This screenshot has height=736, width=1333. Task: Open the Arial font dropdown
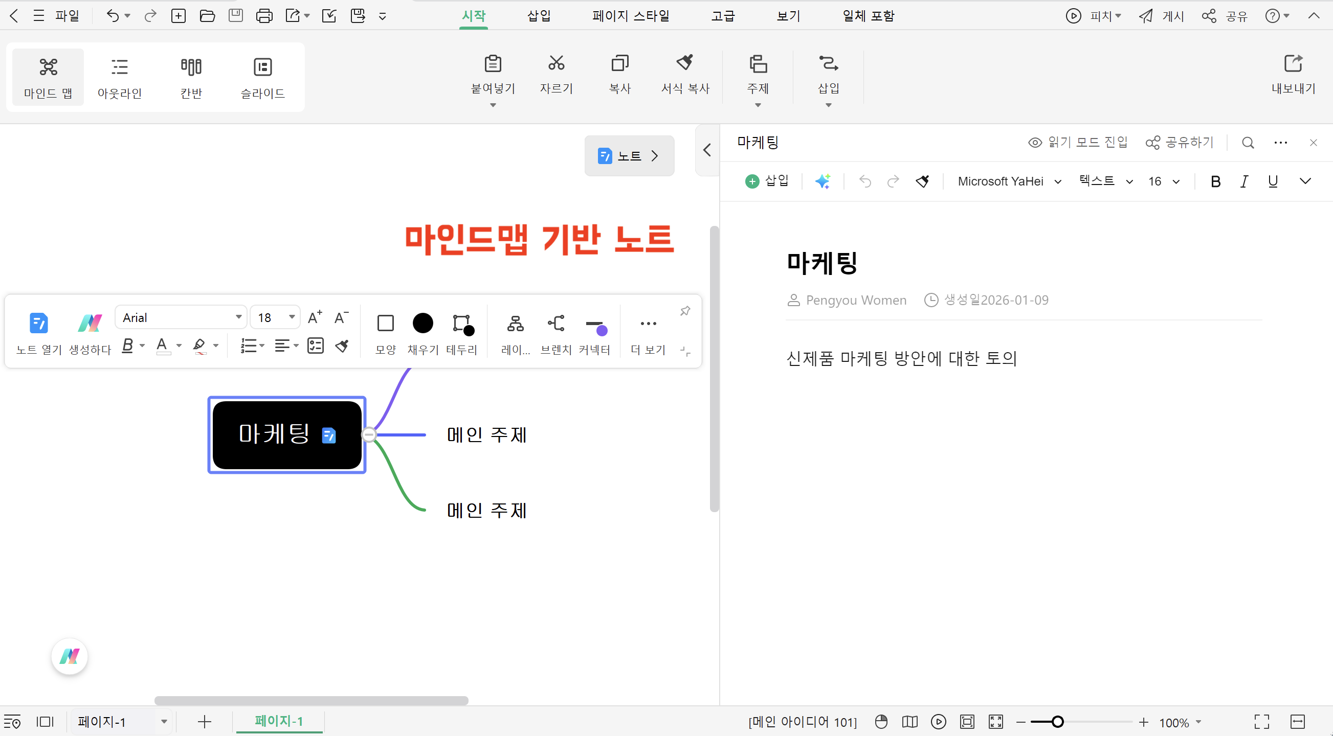click(x=238, y=317)
